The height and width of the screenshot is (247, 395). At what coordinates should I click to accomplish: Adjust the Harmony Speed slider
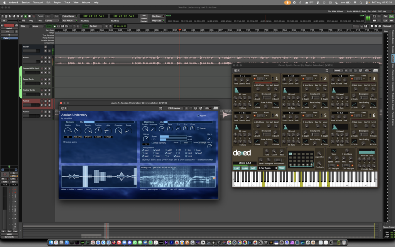[x=173, y=136]
